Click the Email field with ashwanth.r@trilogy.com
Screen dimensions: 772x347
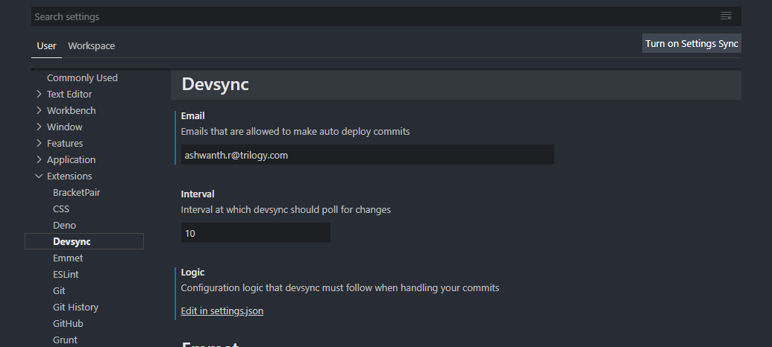[x=367, y=155]
